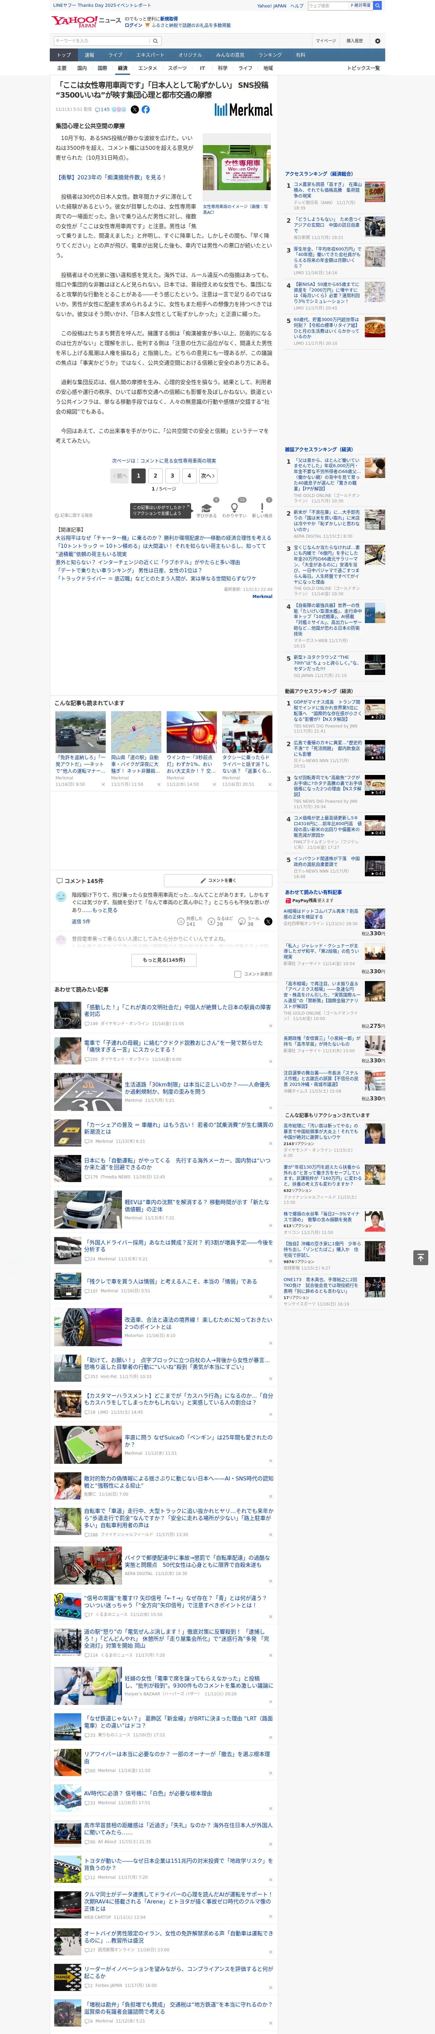This screenshot has width=435, height=2034.
Task: Open 【画像】2023年の痴漢摘発件数 link
Action: tap(111, 178)
